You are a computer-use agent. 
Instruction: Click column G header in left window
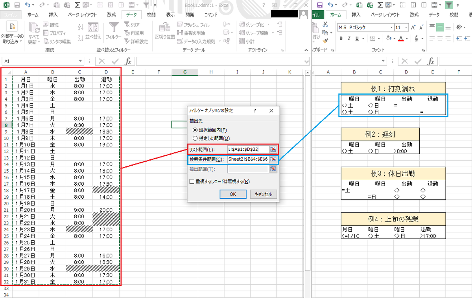click(184, 72)
